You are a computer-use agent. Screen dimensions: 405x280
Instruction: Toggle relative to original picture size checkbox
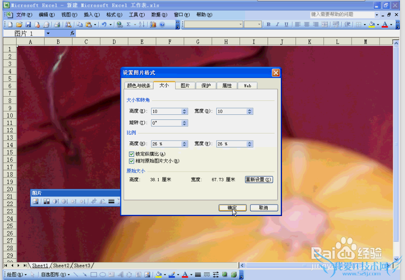tap(131, 161)
